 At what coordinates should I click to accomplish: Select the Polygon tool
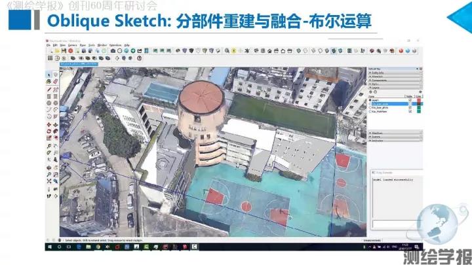56,103
